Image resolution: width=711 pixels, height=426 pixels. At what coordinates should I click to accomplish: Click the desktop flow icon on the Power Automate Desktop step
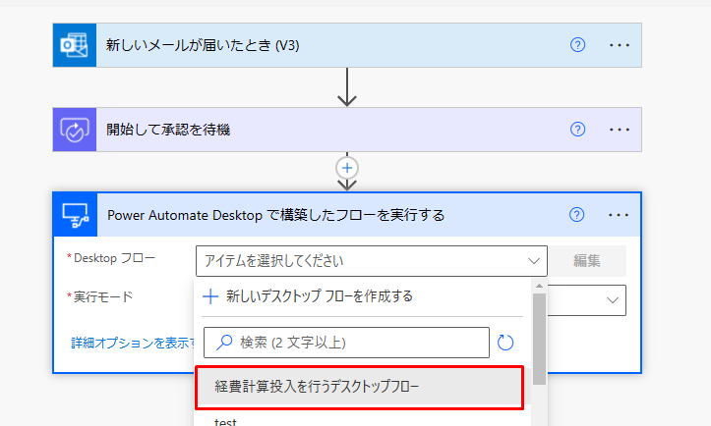(76, 215)
